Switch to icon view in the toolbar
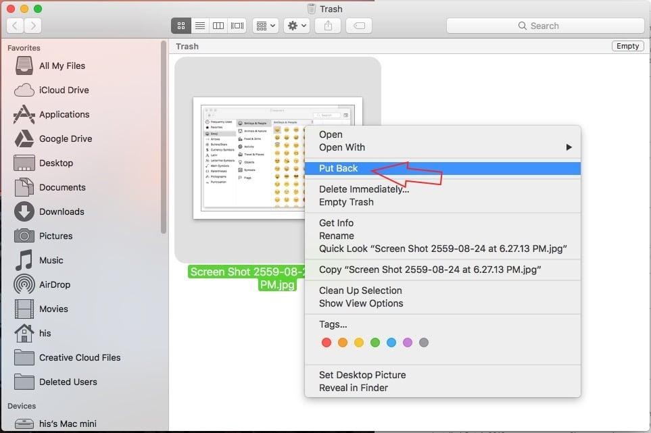The width and height of the screenshot is (651, 433). point(180,26)
